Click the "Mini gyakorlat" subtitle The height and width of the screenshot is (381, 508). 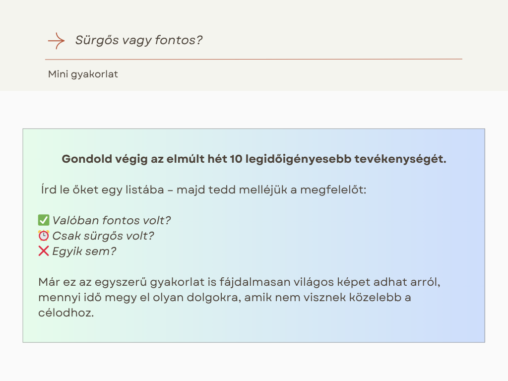(x=83, y=74)
